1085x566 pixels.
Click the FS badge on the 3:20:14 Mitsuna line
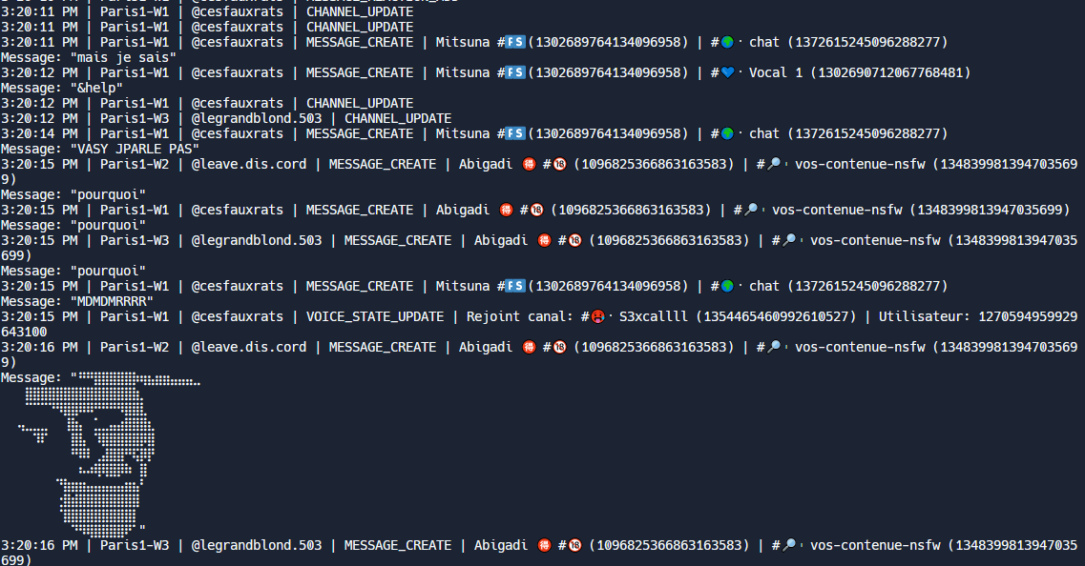(515, 134)
